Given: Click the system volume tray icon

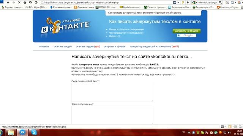Looking at the screenshot, I should point(229,133).
